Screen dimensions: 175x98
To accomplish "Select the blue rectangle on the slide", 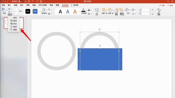I will tap(100, 59).
